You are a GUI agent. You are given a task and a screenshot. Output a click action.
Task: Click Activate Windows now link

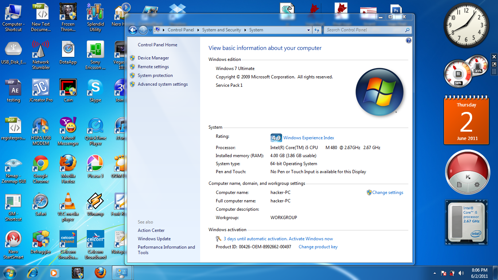pyautogui.click(x=311, y=239)
